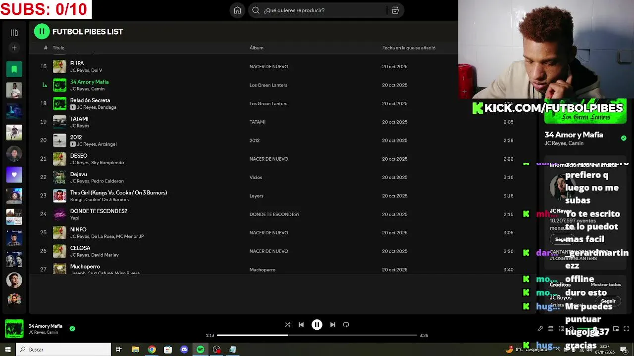
Task: Open the TATAMI album link
Action: [x=258, y=122]
